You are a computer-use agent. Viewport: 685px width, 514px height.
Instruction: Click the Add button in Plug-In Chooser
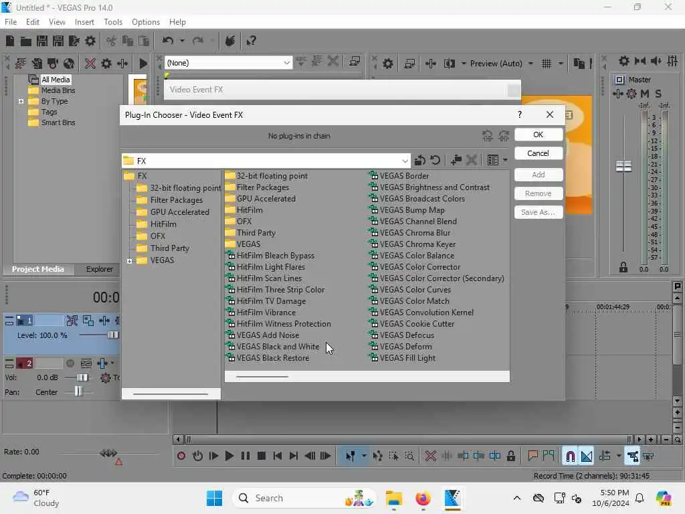pyautogui.click(x=539, y=175)
